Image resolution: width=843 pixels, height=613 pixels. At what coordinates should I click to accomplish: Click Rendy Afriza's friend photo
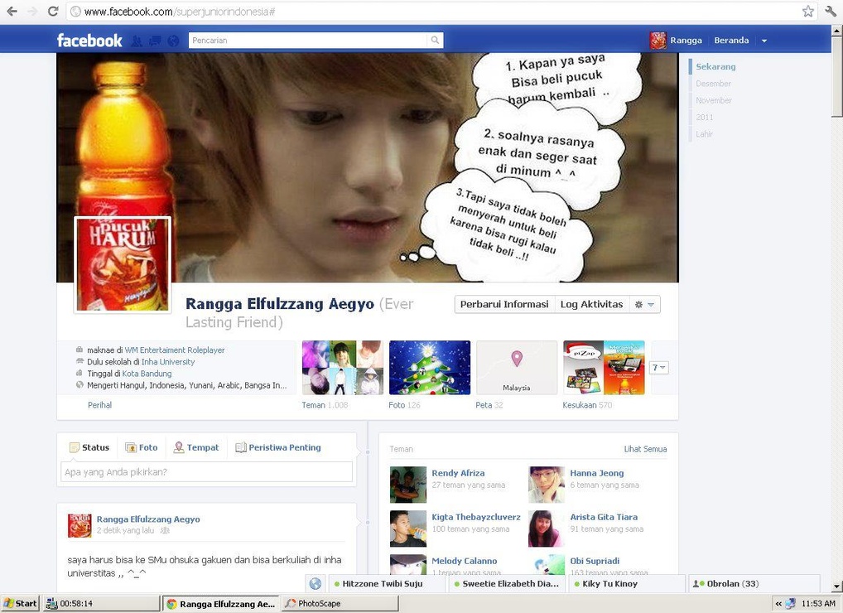click(408, 485)
